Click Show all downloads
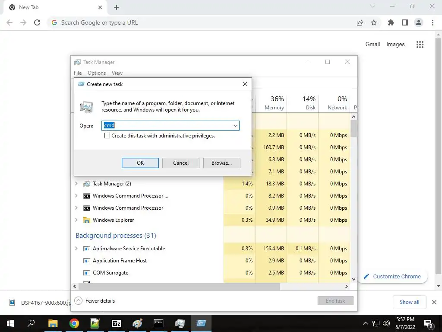Screen dimensions: 442x332 (409, 302)
